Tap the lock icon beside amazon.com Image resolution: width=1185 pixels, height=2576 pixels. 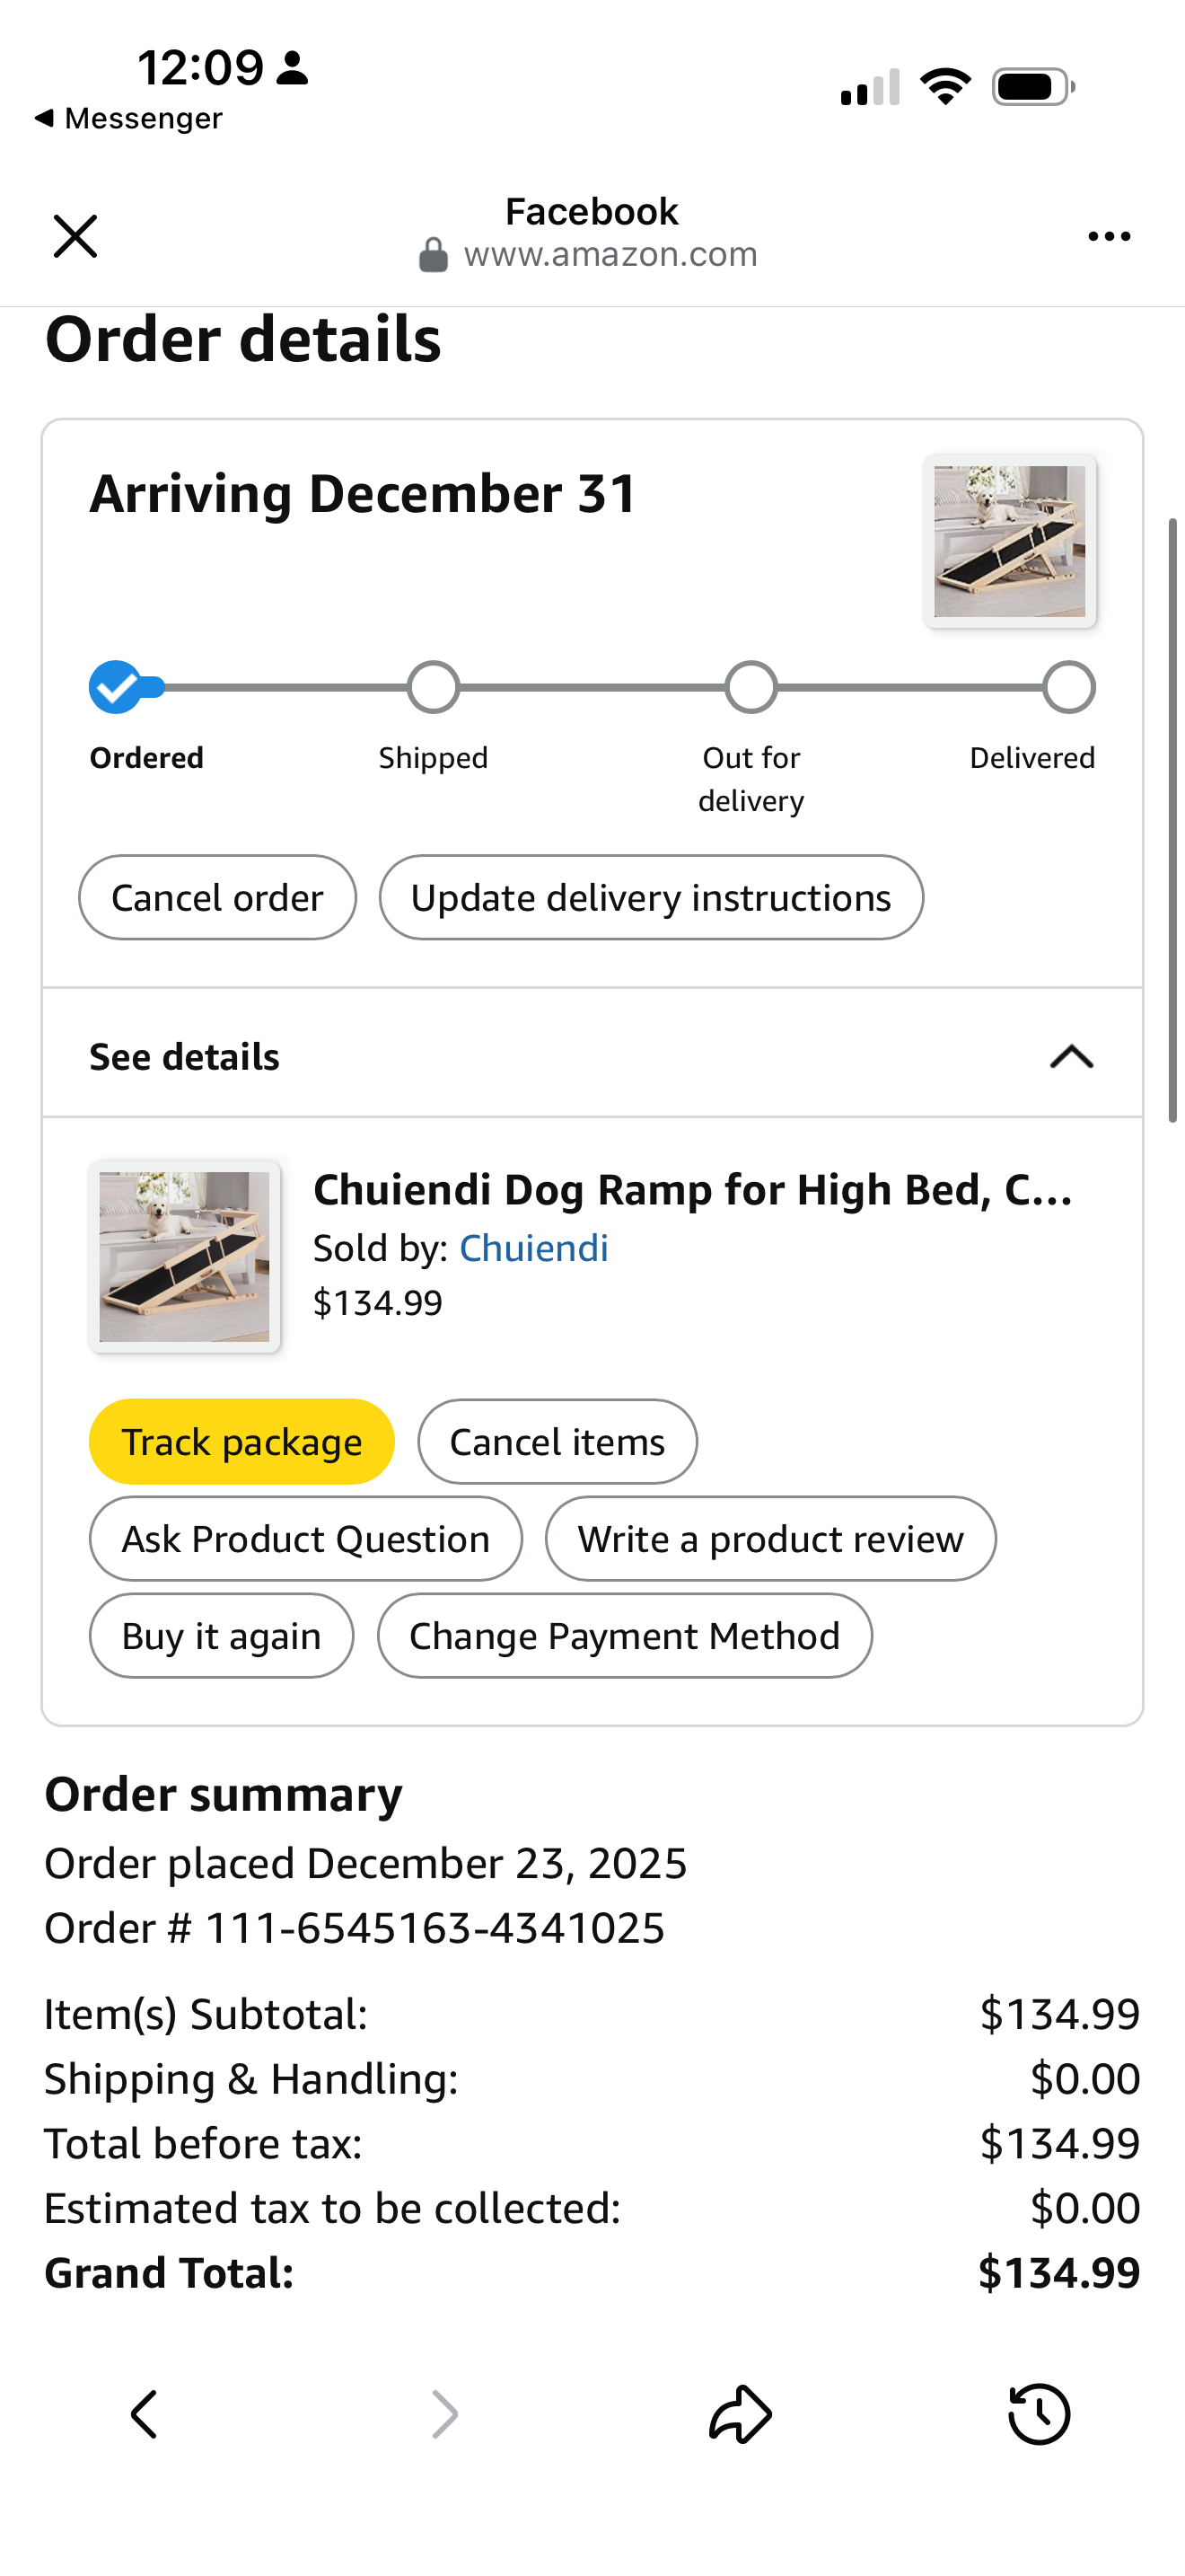[433, 255]
